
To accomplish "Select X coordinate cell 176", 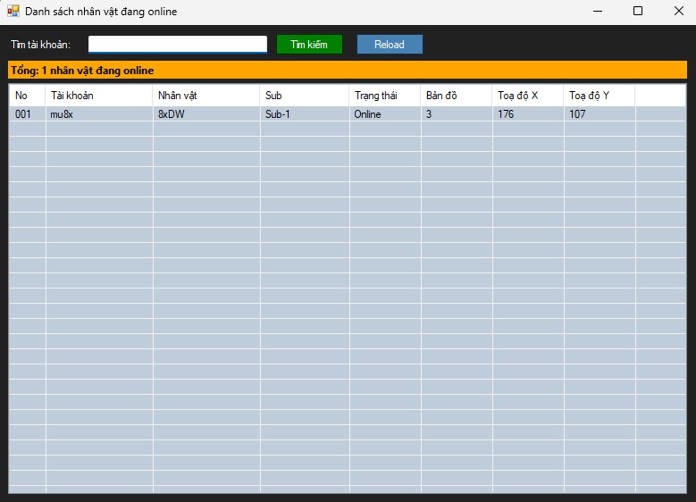I will (x=528, y=114).
